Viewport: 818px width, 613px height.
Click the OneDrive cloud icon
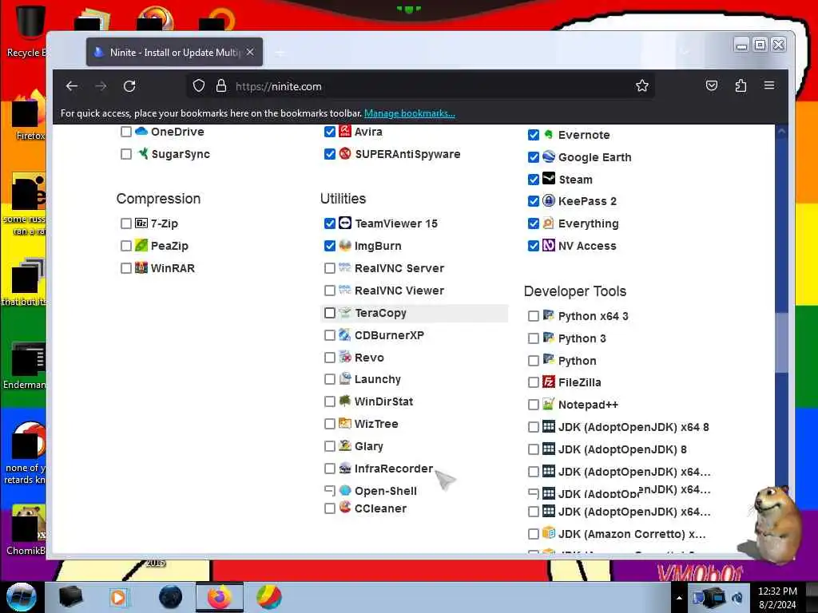[141, 132]
